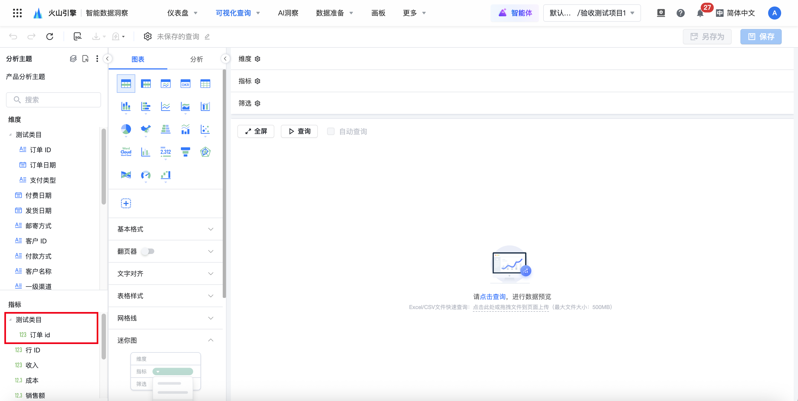Toggle the 翻页器 switch on
The image size is (798, 401).
(x=148, y=251)
